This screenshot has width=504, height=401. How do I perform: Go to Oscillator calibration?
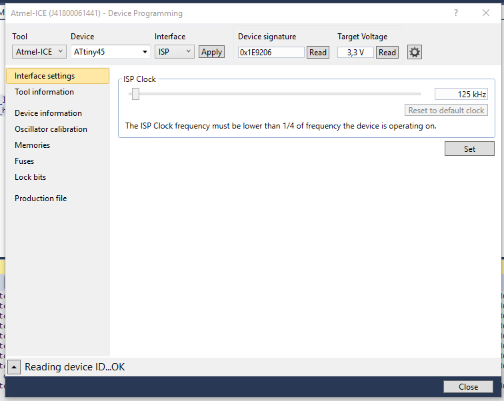[x=51, y=129]
